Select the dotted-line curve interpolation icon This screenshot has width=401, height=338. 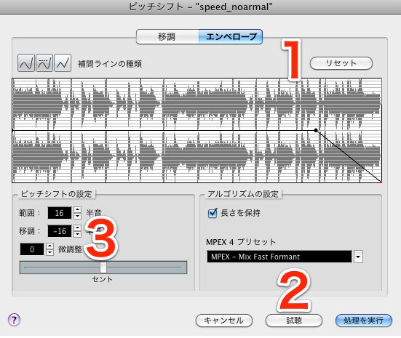pos(44,63)
